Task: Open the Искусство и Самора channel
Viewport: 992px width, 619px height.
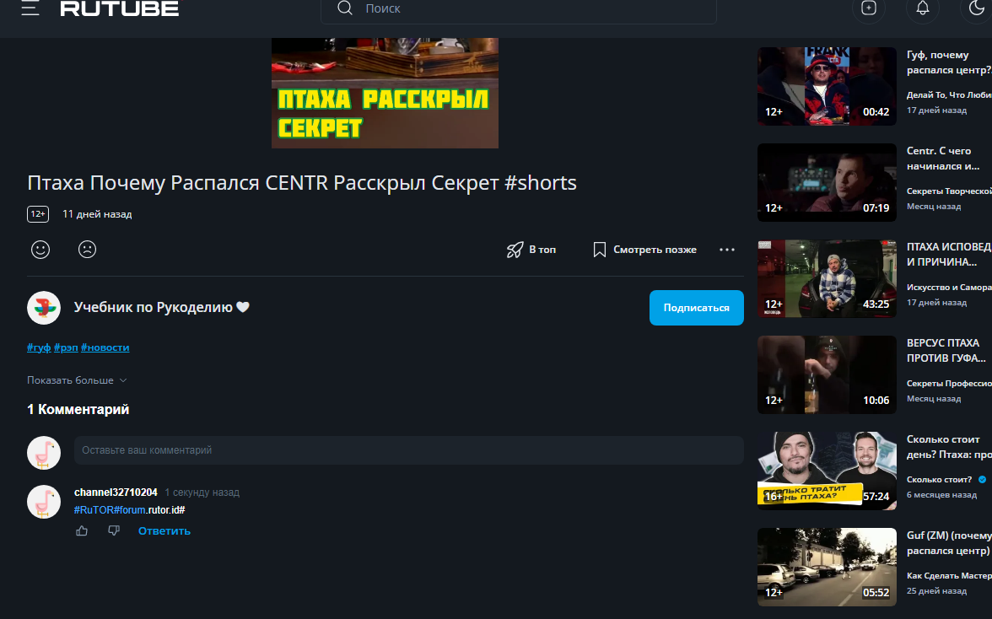Action: pyautogui.click(x=949, y=288)
